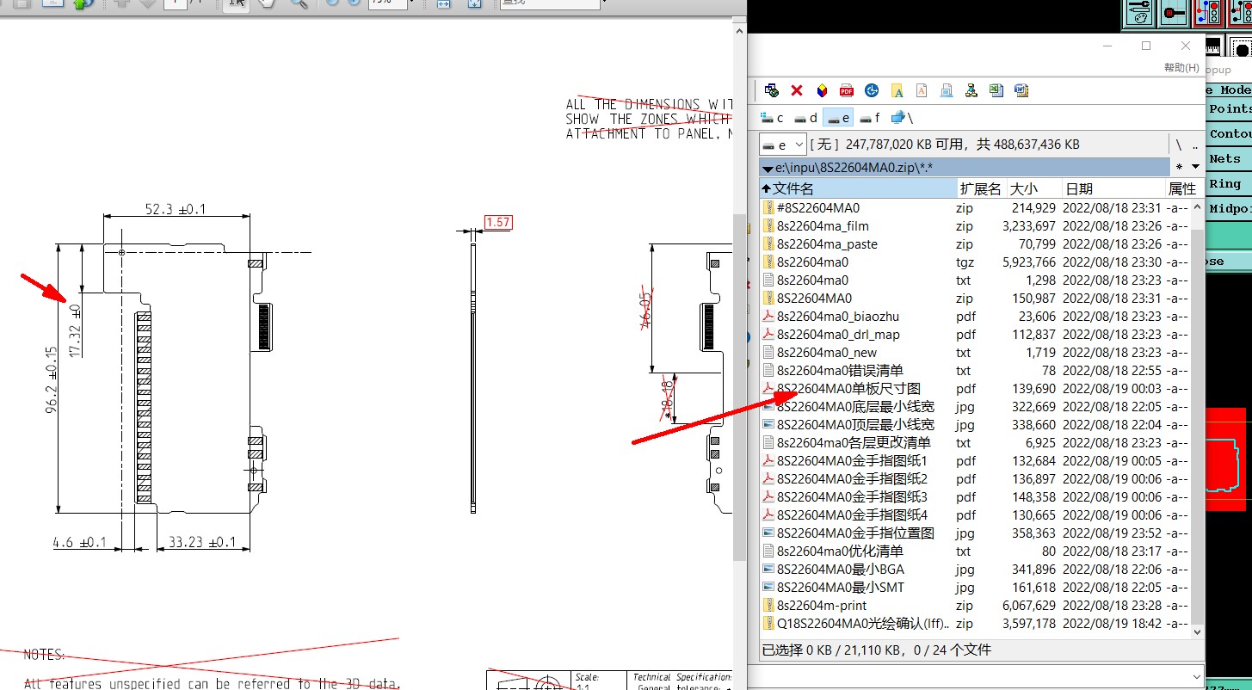
Task: Select 8S22604MA0金手指位置图 jpg
Action: [976, 533]
